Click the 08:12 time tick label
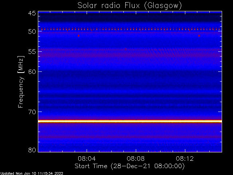The width and height of the screenshot is (233, 175). (x=185, y=159)
